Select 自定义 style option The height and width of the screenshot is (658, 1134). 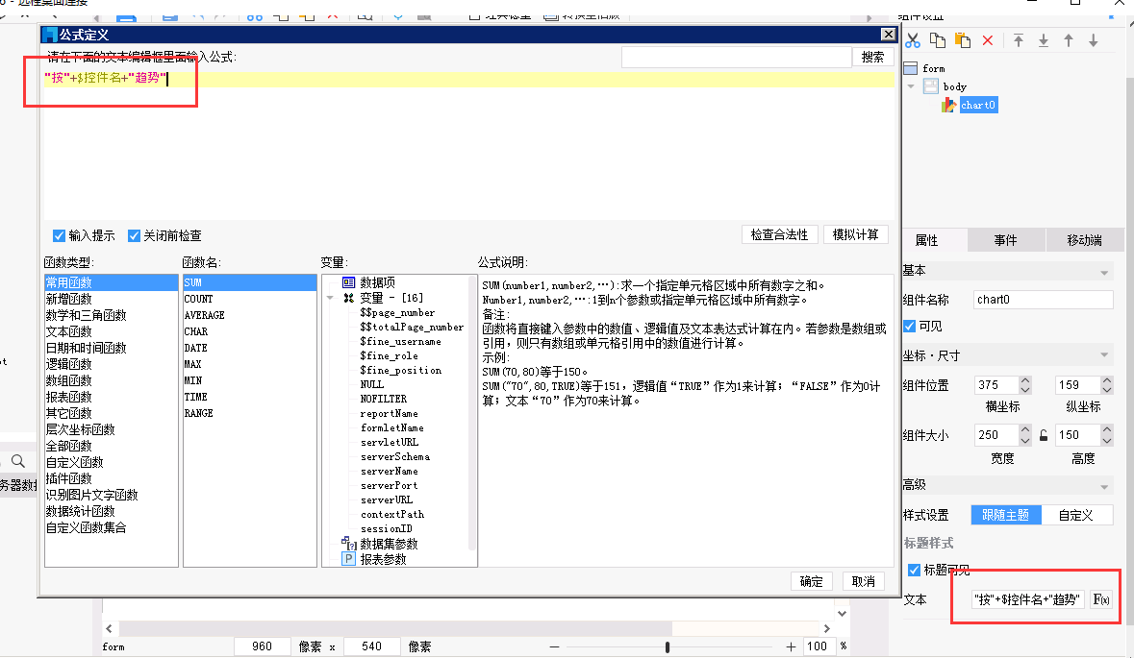tap(1076, 515)
